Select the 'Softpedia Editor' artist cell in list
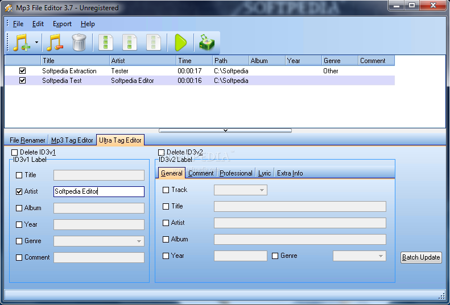Viewport: 450px width, 305px height. (x=133, y=81)
